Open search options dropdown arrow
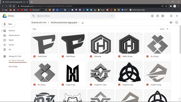The height and width of the screenshot is (102, 181). tap(112, 16)
